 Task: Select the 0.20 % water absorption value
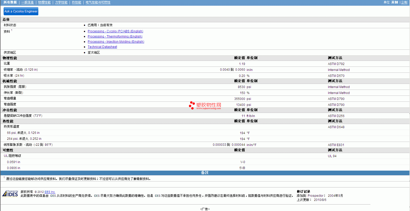[x=244, y=76]
